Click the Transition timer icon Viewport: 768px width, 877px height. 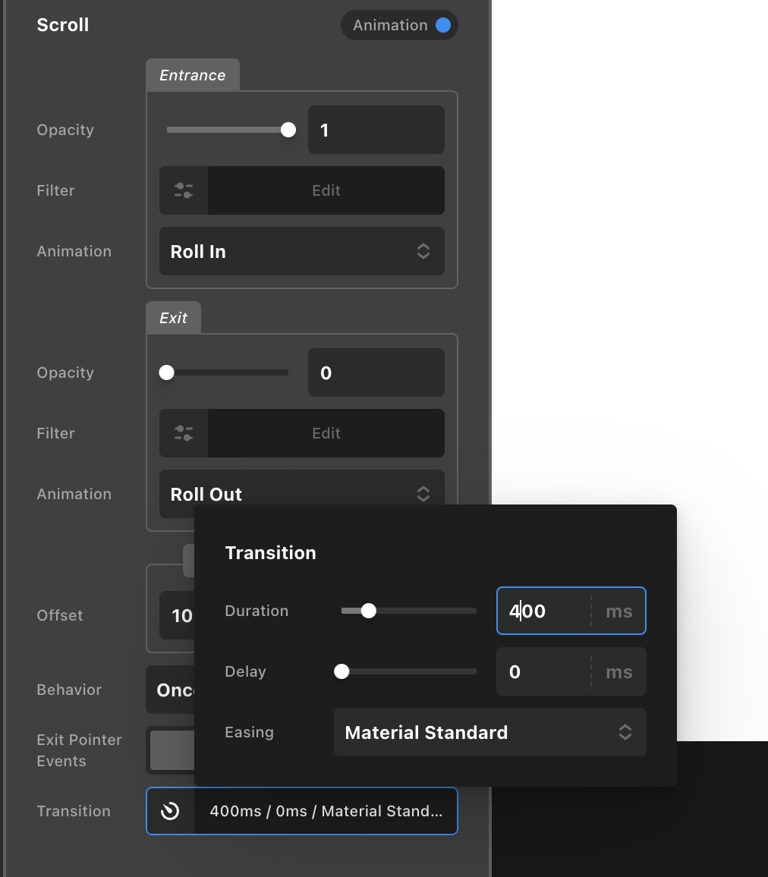tap(171, 811)
